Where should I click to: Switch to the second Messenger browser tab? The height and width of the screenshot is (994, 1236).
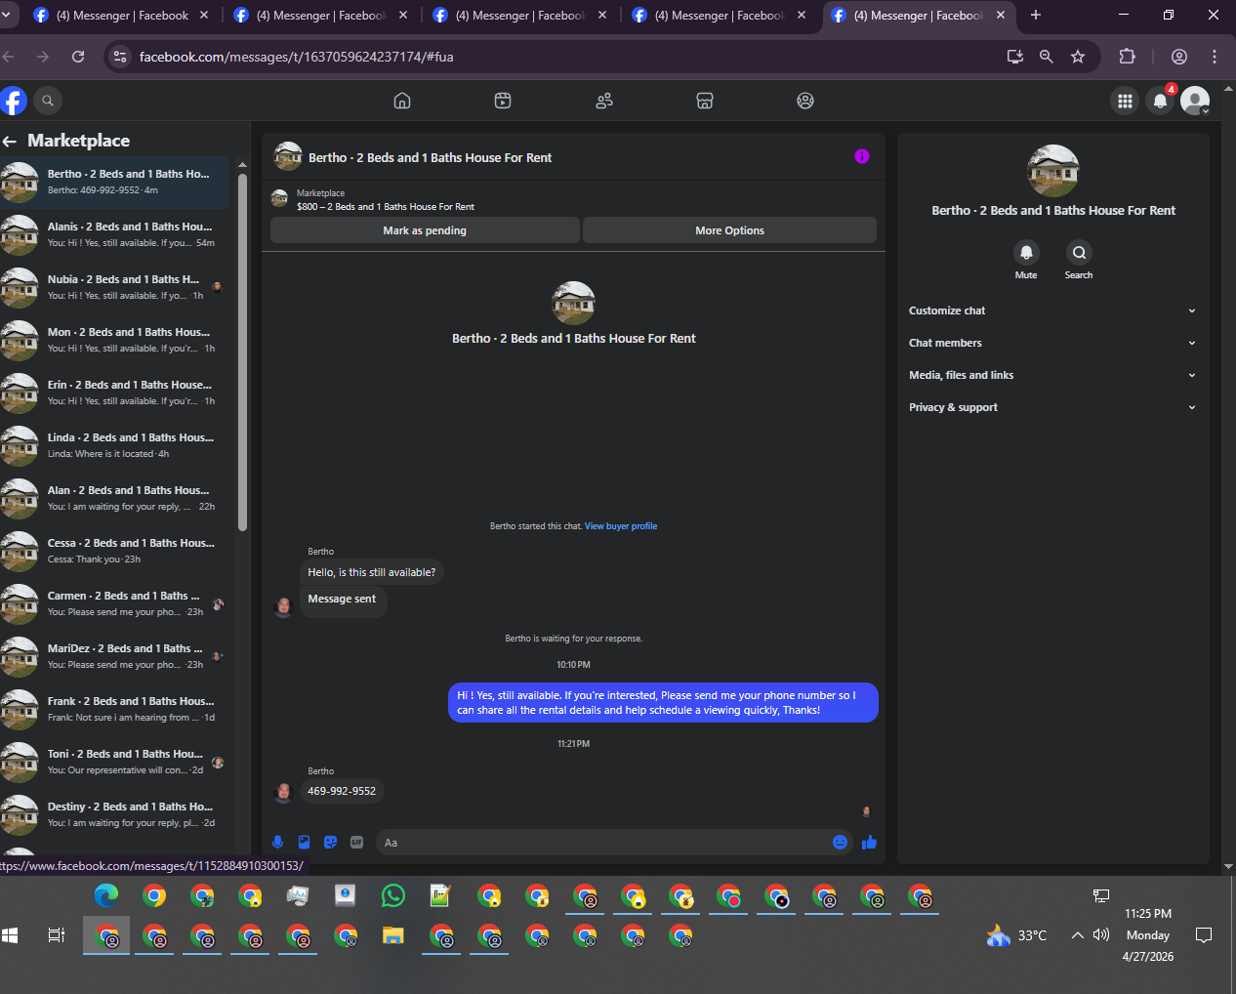(320, 16)
